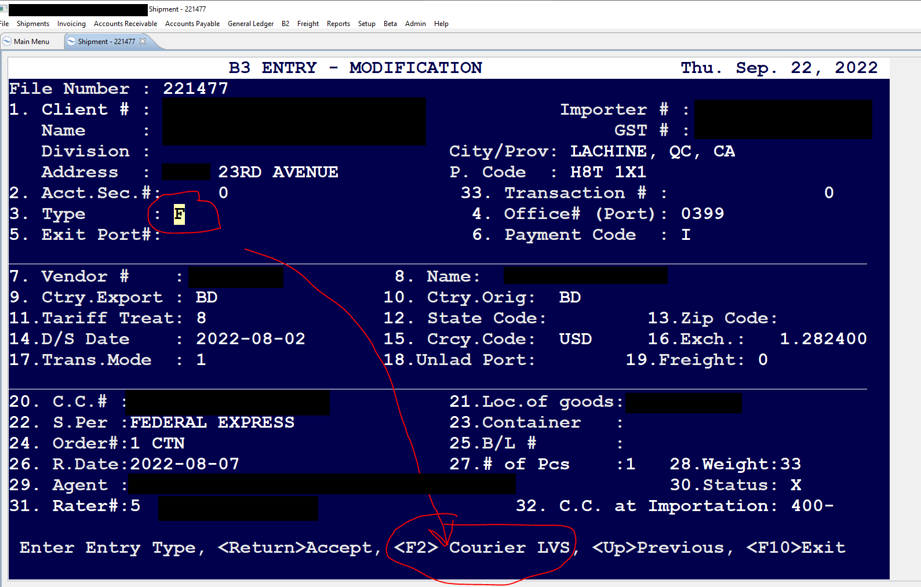This screenshot has width=921, height=587.
Task: Click the B3 ENTRY - MODIFICATION heading
Action: click(355, 68)
